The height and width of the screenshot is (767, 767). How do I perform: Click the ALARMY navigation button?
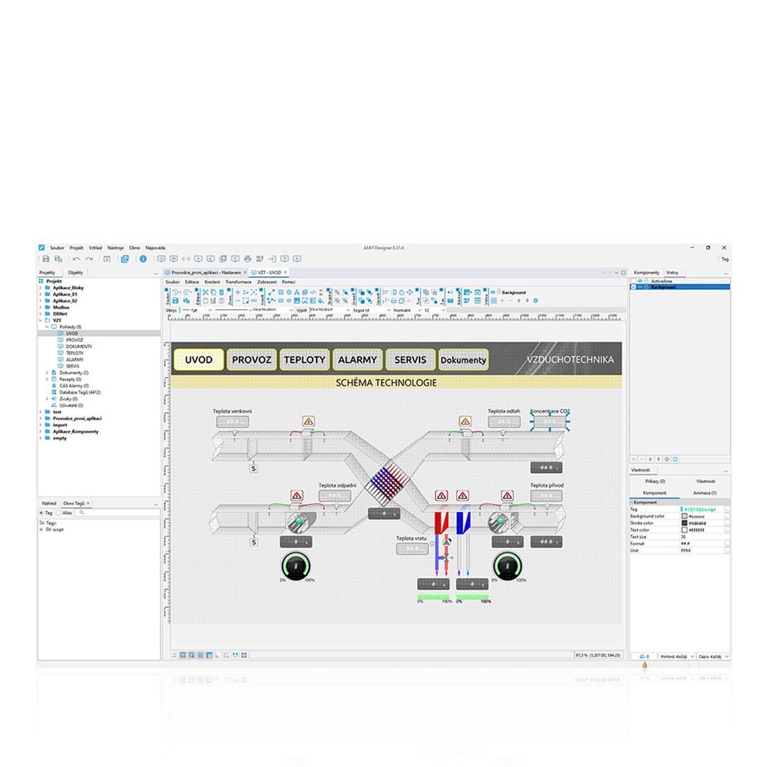point(357,360)
